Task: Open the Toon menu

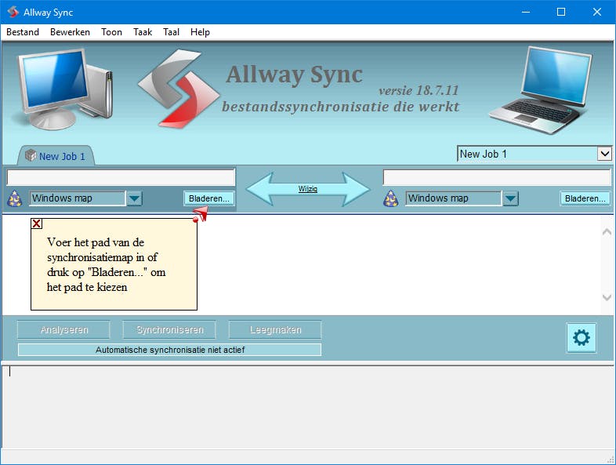Action: click(111, 32)
